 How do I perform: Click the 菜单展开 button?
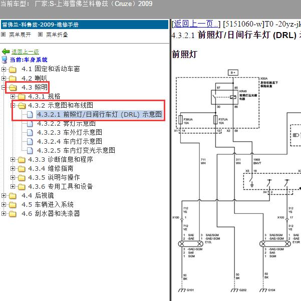(x=20, y=35)
